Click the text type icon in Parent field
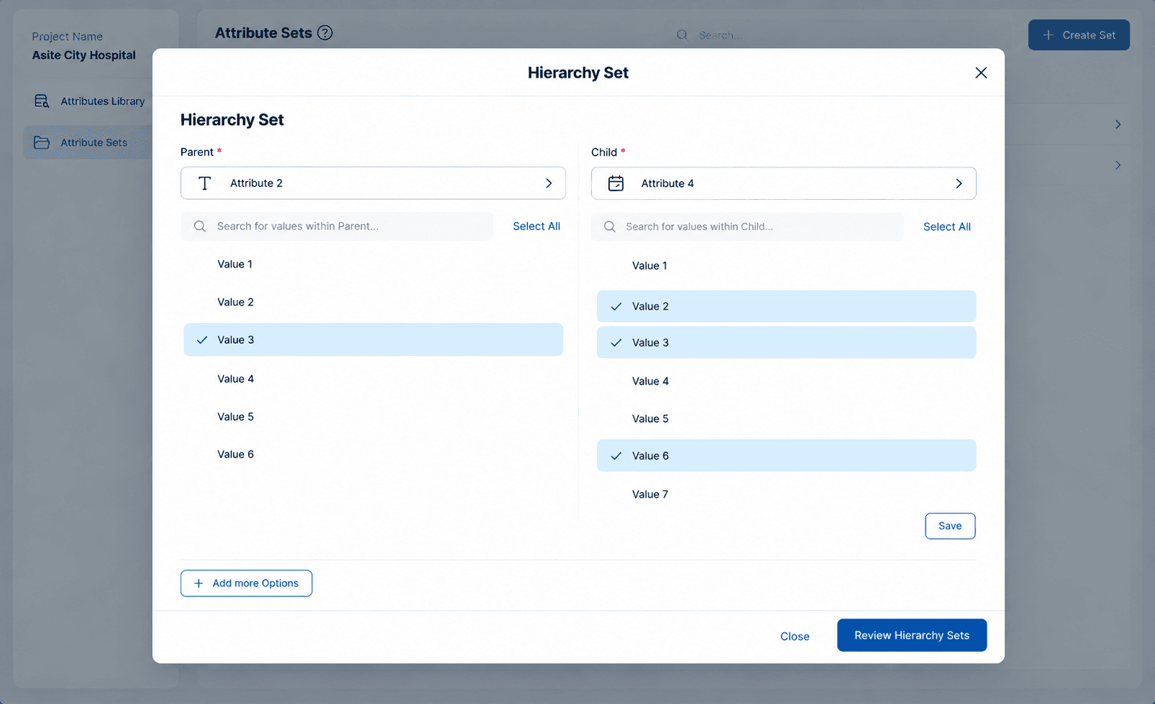 [205, 183]
